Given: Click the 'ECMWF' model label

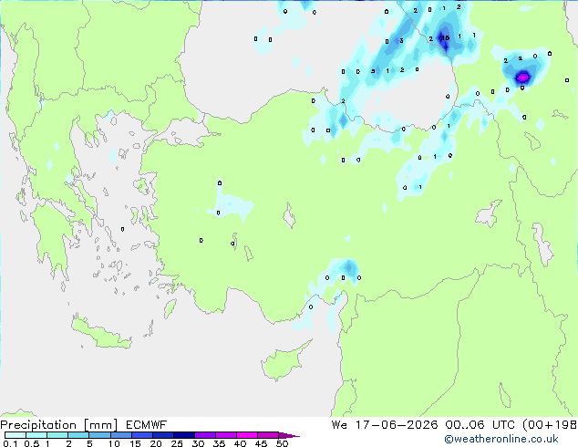Looking at the screenshot, I should tap(147, 425).
